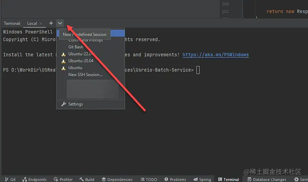
Task: Click the wrench icon beside Settings
Action: coord(63,104)
